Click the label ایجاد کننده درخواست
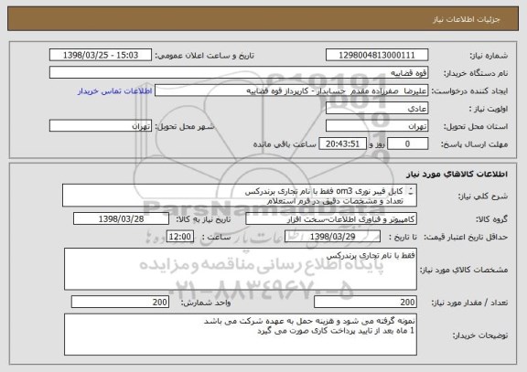The height and width of the screenshot is (372, 527). point(470,91)
